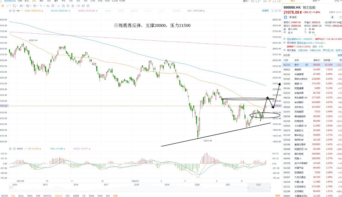The height and width of the screenshot is (197, 342).
Task: Open the MA144 line dropdown arrow
Action: point(70,11)
